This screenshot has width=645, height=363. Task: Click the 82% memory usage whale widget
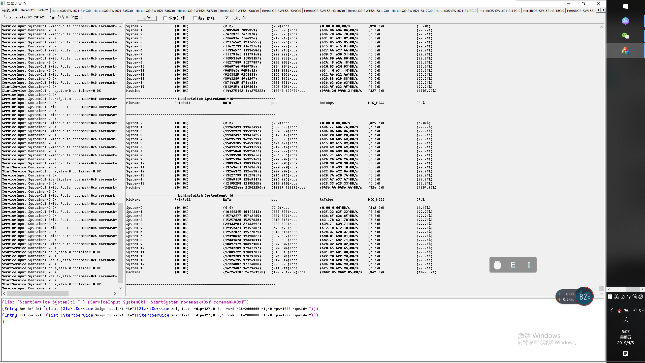pyautogui.click(x=584, y=296)
